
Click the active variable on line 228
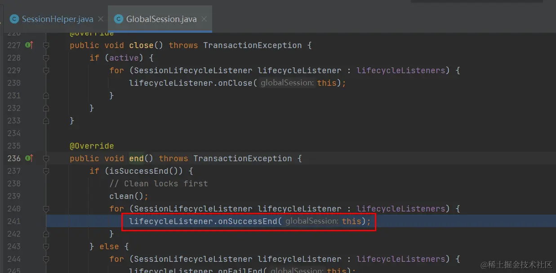(x=124, y=58)
